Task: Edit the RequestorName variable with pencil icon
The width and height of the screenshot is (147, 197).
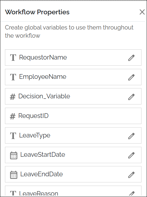Action: (x=131, y=58)
